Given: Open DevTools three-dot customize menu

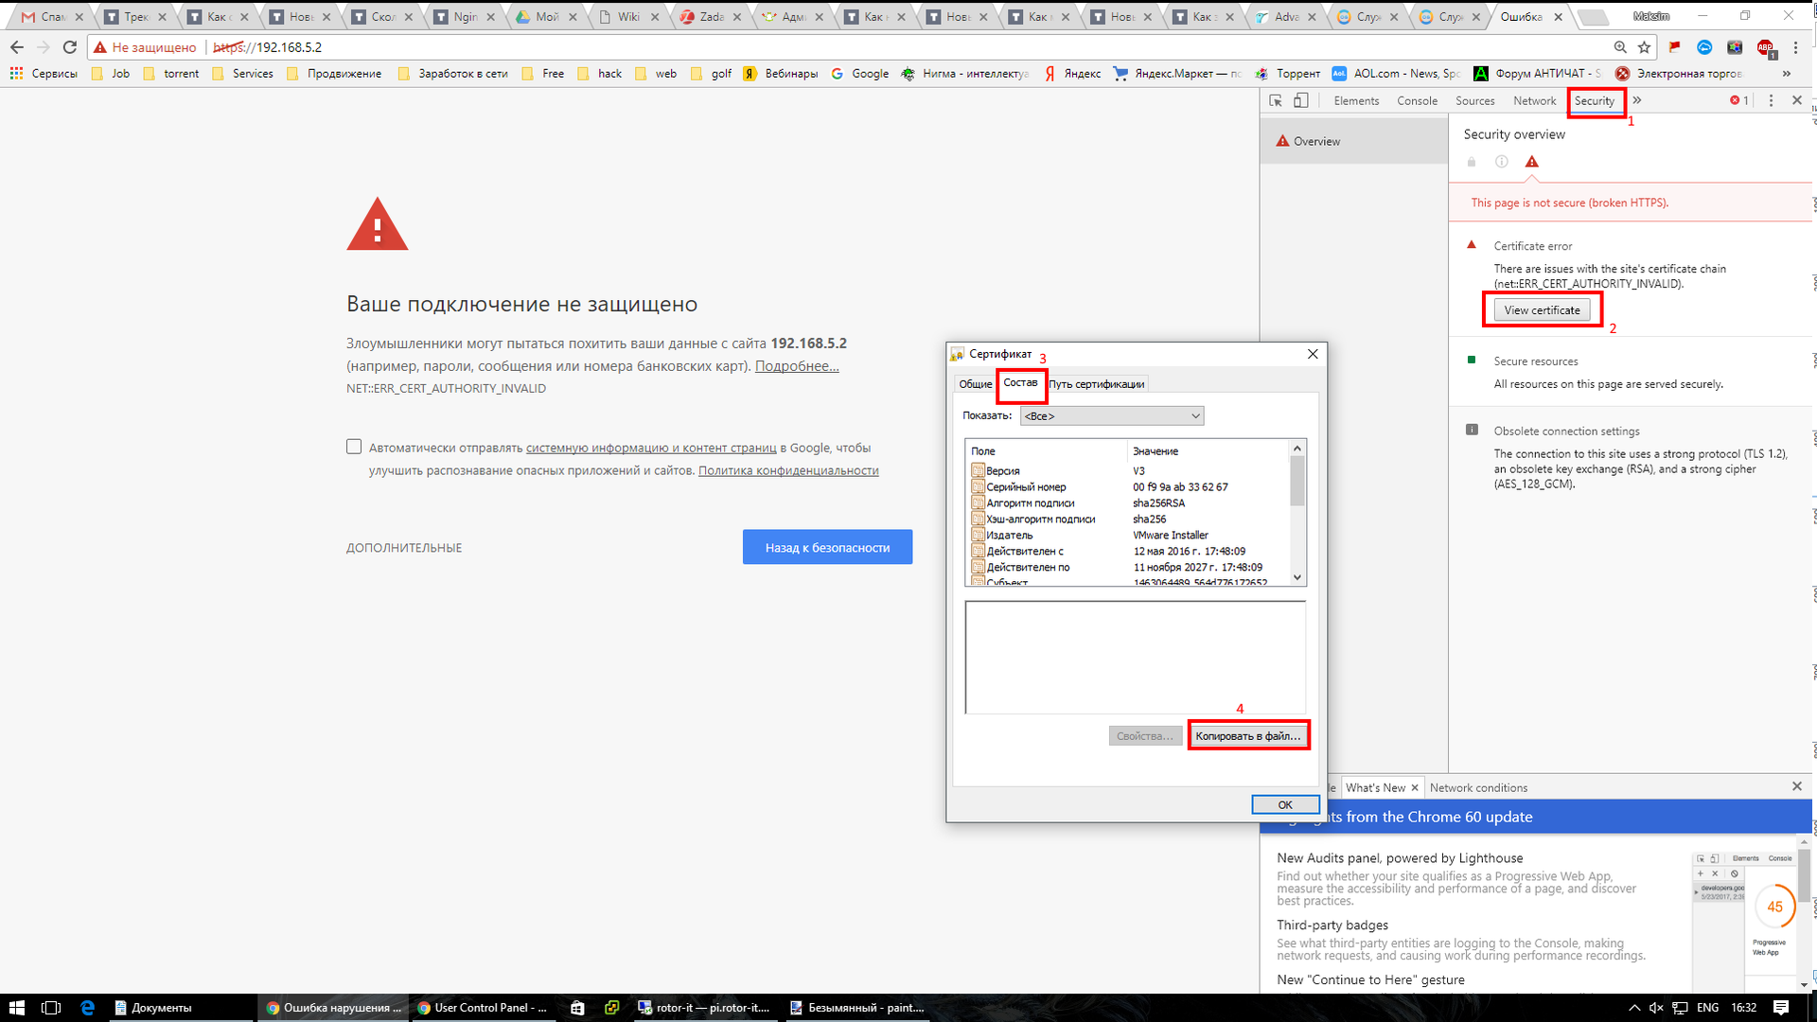Looking at the screenshot, I should pos(1772,100).
